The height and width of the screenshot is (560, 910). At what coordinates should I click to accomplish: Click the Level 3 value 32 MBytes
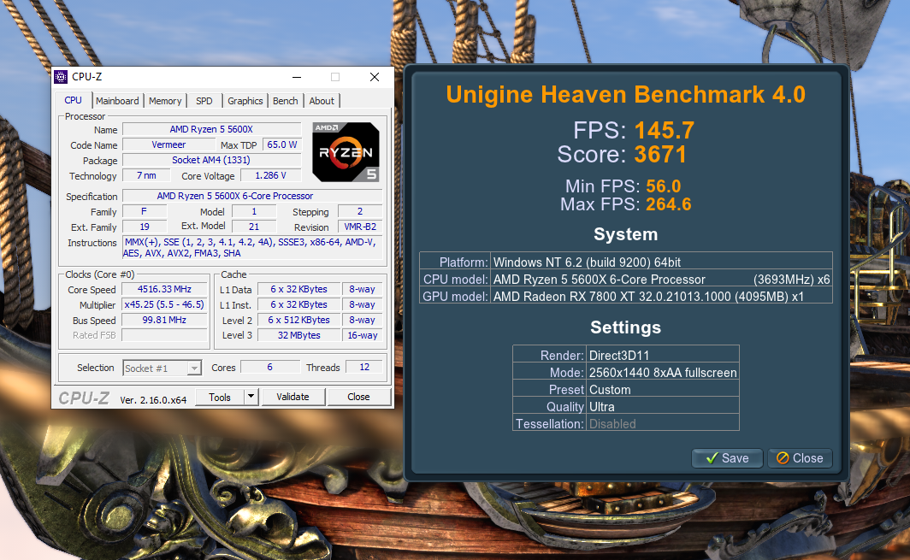[x=298, y=335]
